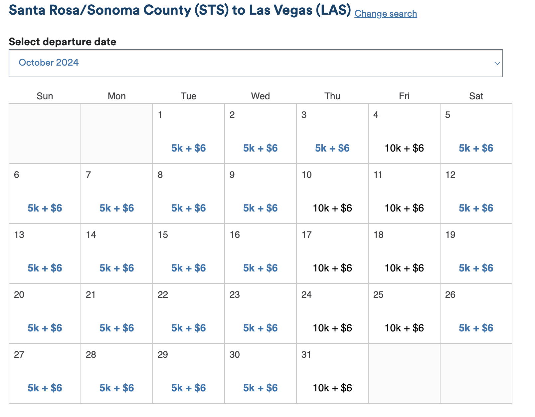The width and height of the screenshot is (535, 417).
Task: Choose Monday October 28 date cell
Action: tap(117, 373)
